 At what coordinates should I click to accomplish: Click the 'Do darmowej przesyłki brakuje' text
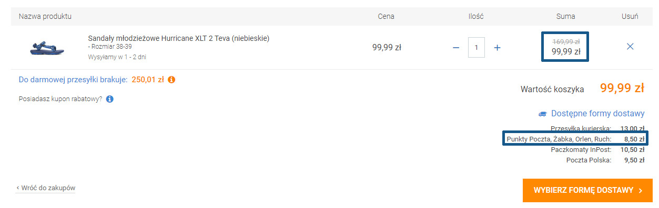pyautogui.click(x=73, y=80)
